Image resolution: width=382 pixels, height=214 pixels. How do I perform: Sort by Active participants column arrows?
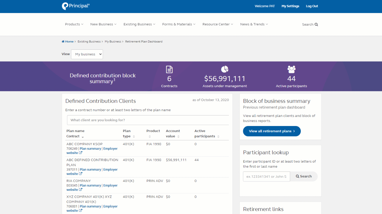218,136
